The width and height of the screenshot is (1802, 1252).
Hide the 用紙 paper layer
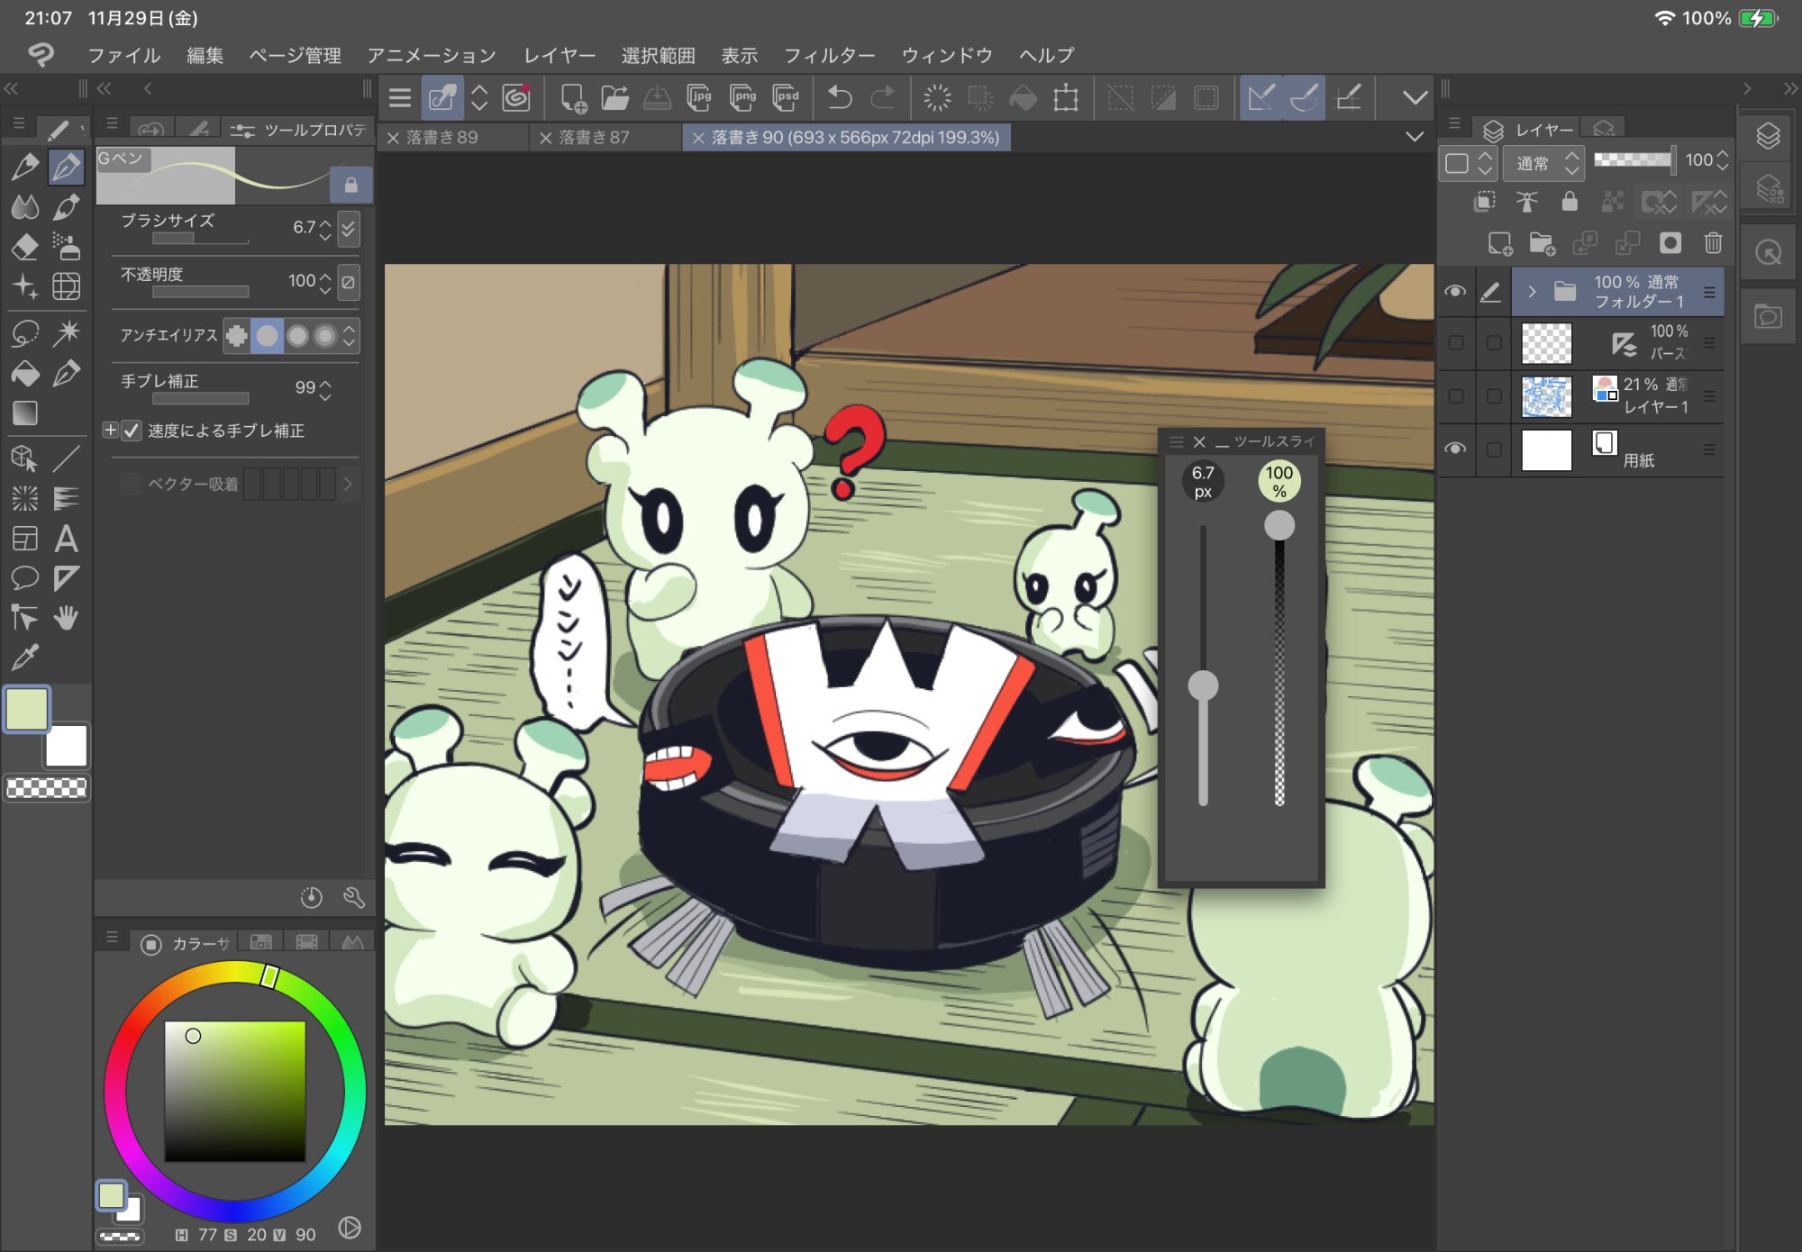coord(1455,449)
